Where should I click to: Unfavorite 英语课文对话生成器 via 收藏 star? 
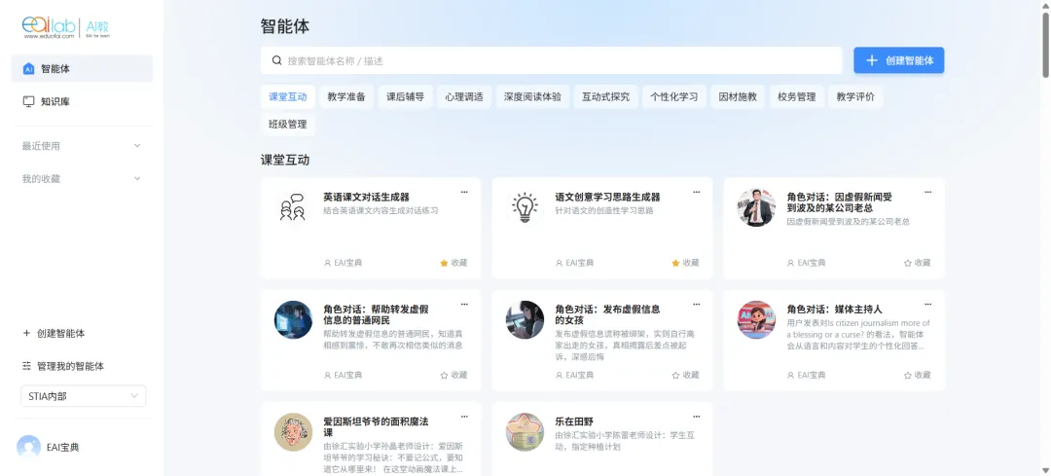click(453, 263)
